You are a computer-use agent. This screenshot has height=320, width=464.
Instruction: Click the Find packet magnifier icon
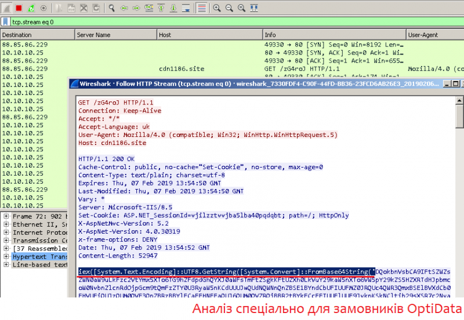(111, 8)
